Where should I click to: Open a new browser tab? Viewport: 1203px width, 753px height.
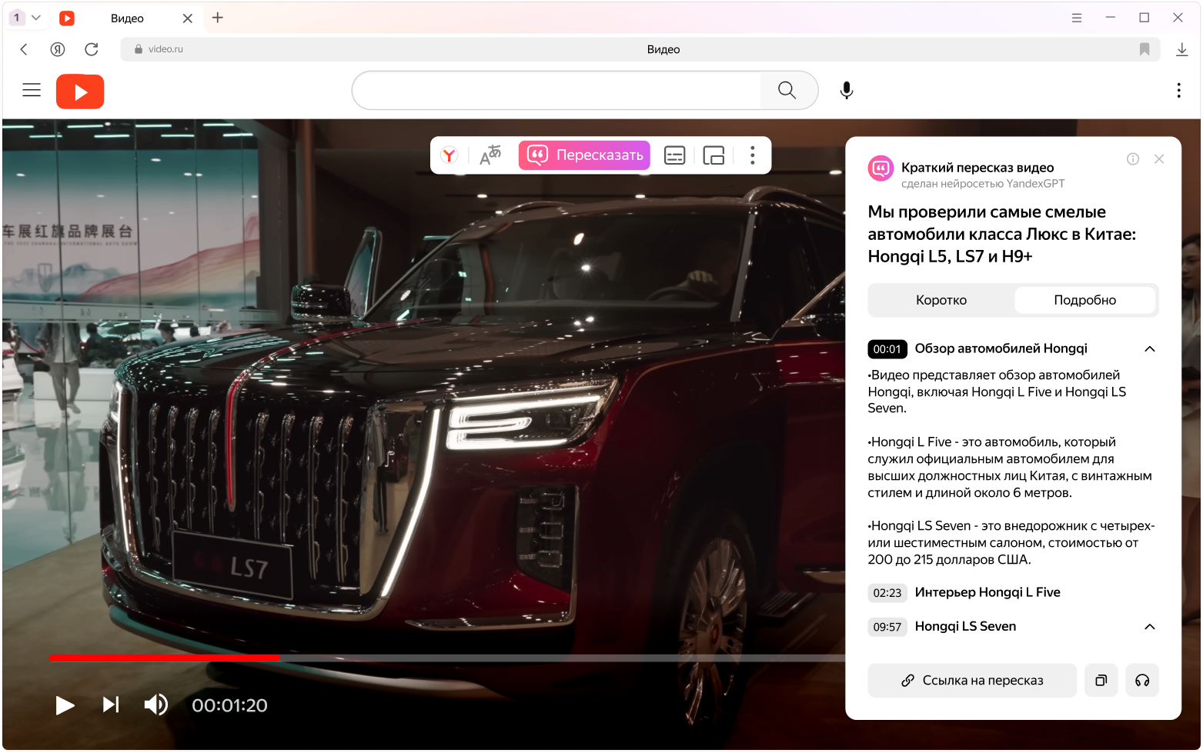pos(218,18)
